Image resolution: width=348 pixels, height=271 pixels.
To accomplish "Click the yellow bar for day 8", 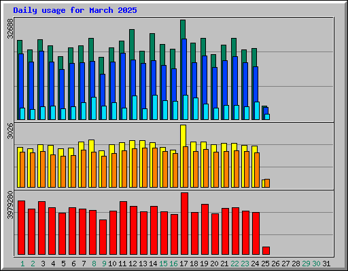I will point(91,146).
